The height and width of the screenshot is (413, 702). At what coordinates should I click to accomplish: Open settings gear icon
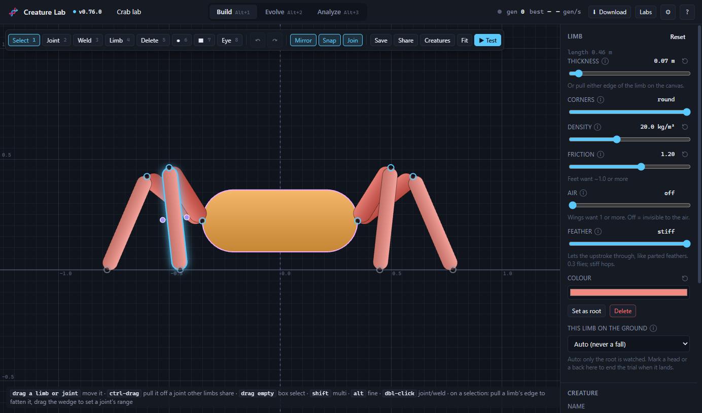(668, 12)
